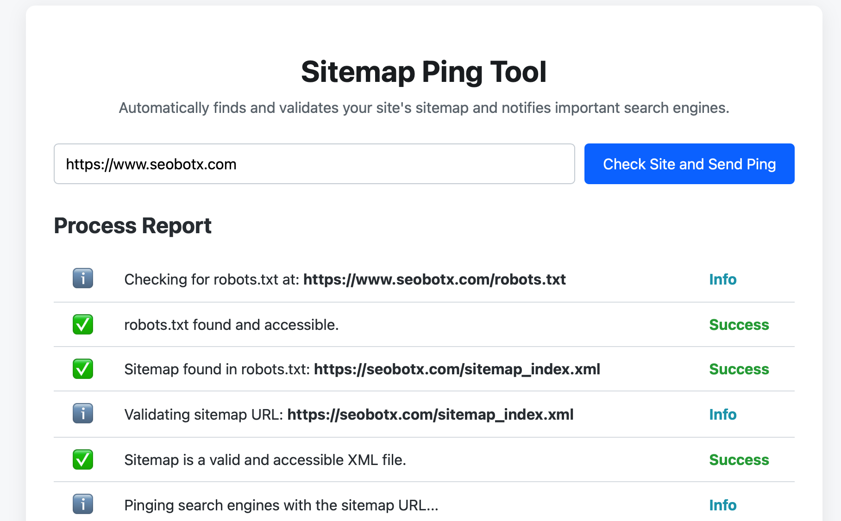This screenshot has height=521, width=841.
Task: Click the robots.txt URL in the first report row
Action: pos(434,279)
